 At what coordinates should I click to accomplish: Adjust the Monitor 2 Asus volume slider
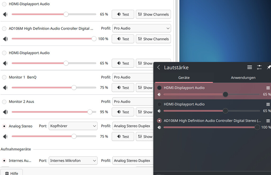click(x=91, y=112)
